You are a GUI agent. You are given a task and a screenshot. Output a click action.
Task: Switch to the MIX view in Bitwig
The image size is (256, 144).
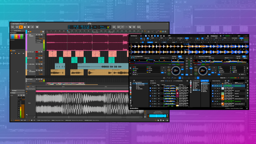22,120
